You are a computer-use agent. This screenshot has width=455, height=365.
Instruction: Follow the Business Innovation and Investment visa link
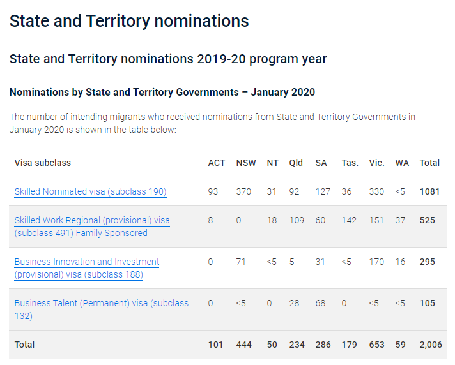pos(87,262)
